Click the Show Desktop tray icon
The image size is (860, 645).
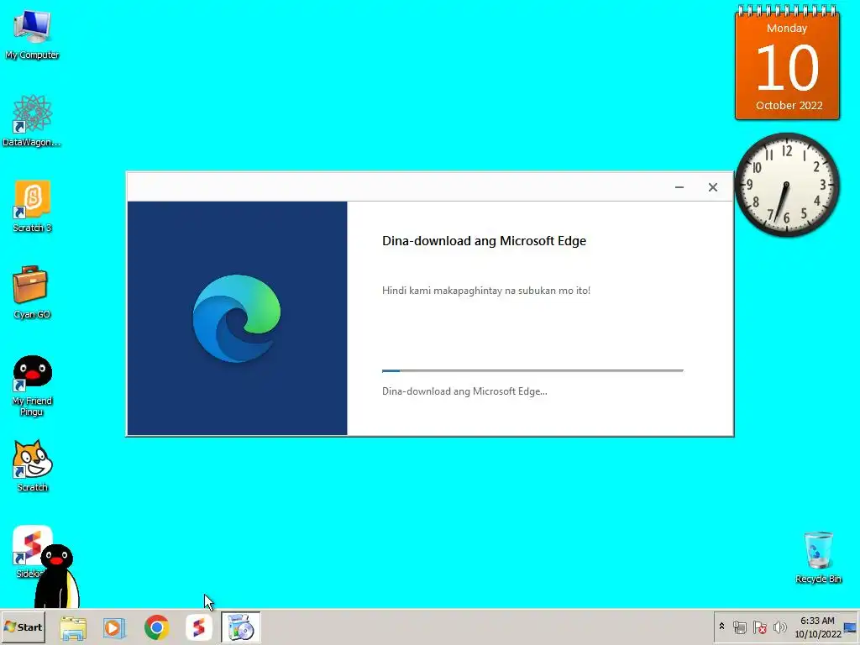point(851,627)
